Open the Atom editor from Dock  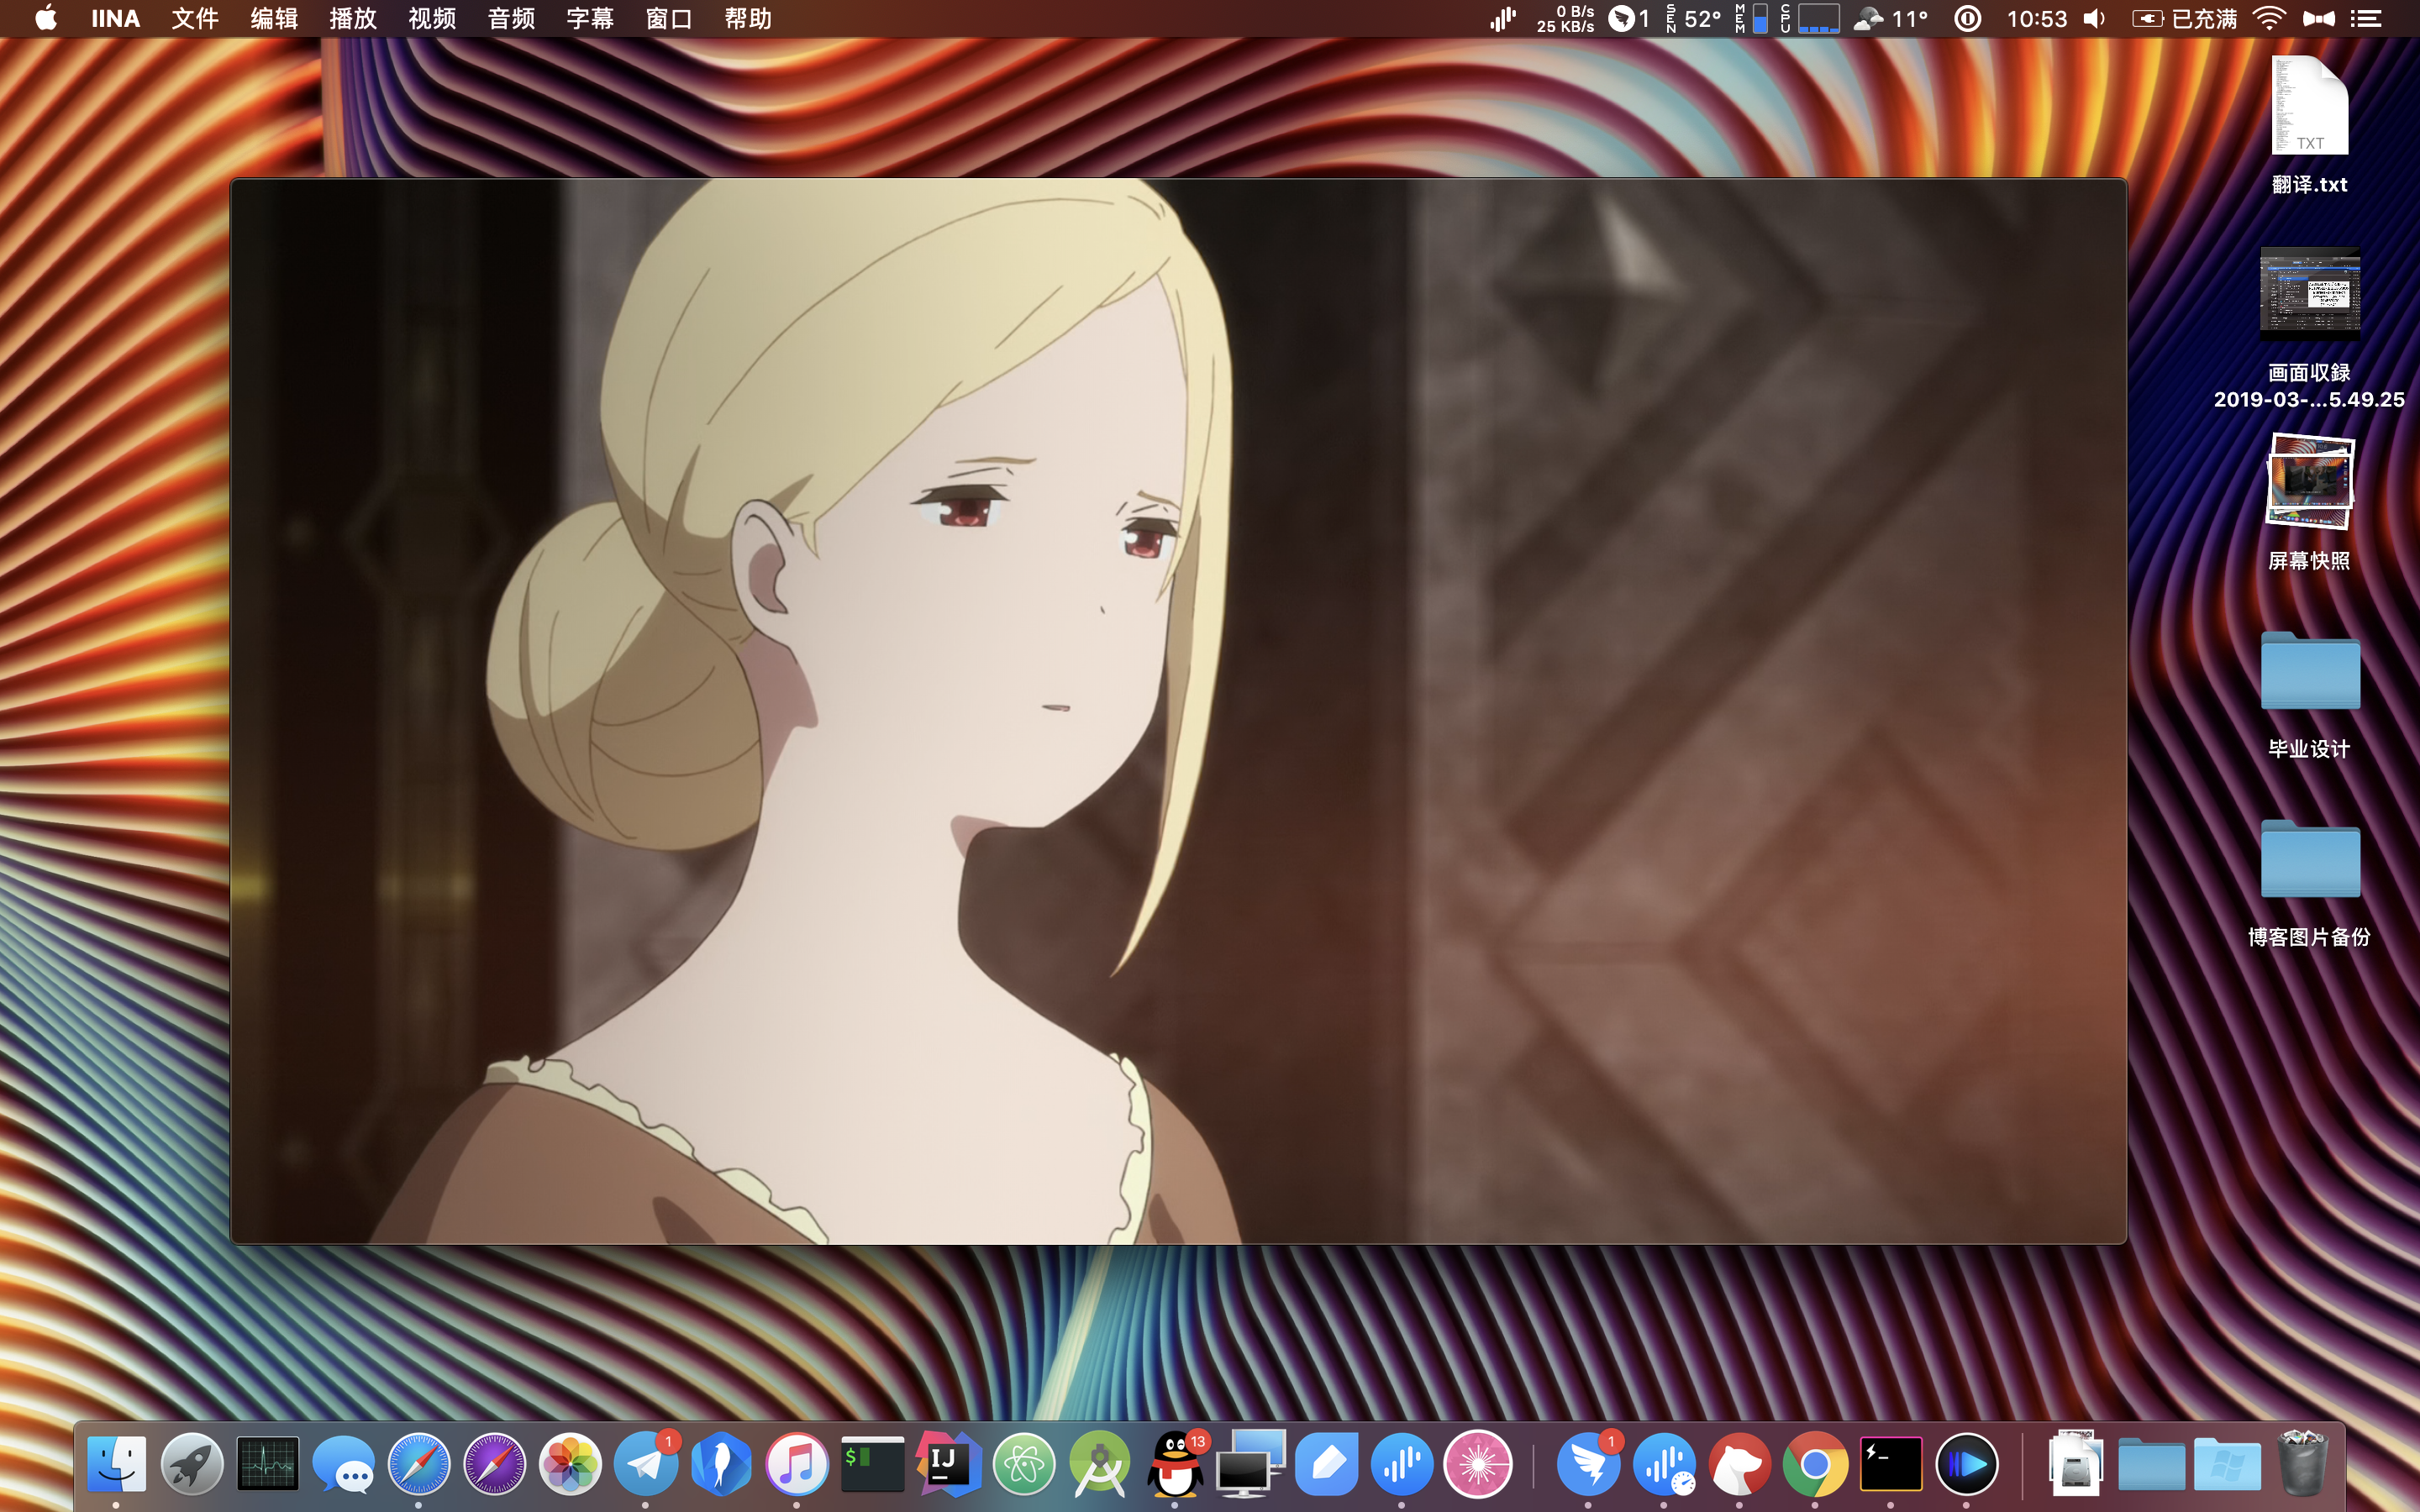tap(1024, 1465)
